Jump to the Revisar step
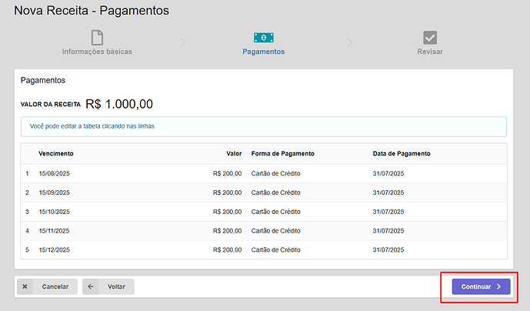530x311 pixels. [x=430, y=52]
